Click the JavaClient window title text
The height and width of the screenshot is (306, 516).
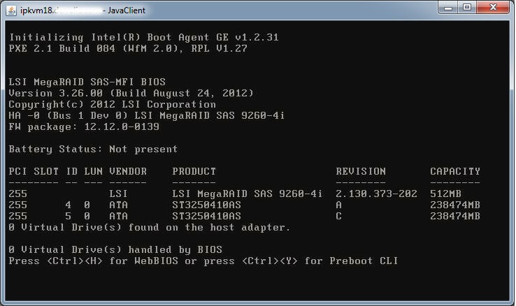click(x=83, y=10)
